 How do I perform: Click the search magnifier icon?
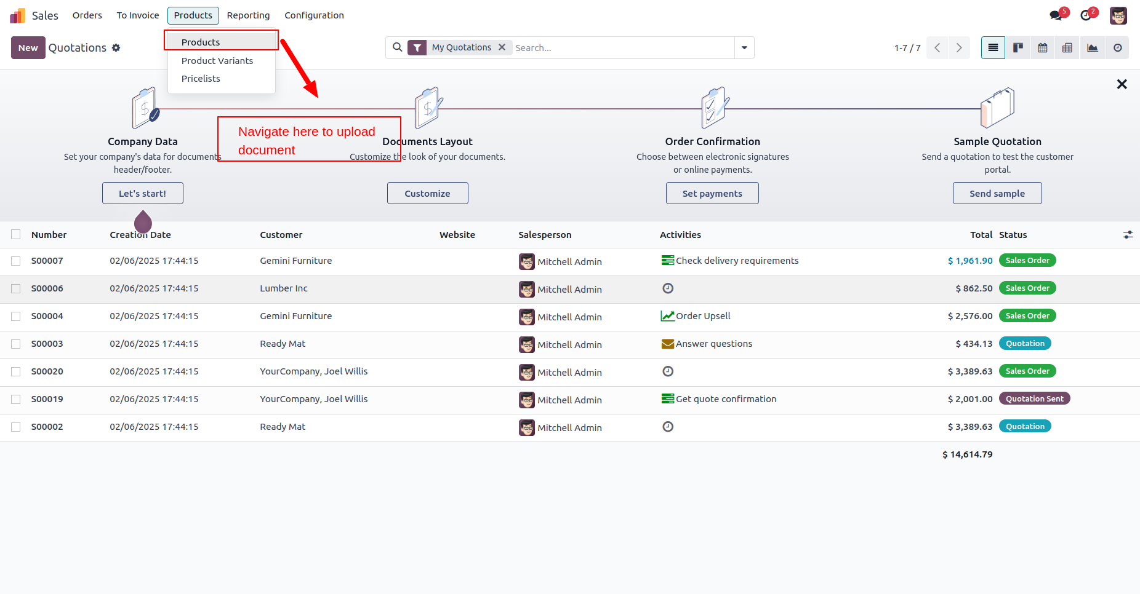pyautogui.click(x=398, y=47)
